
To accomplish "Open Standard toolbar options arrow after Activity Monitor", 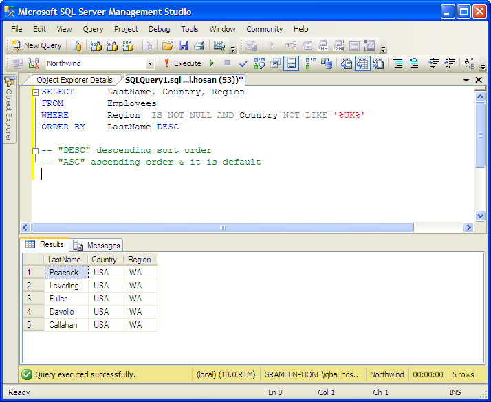I will pos(232,49).
